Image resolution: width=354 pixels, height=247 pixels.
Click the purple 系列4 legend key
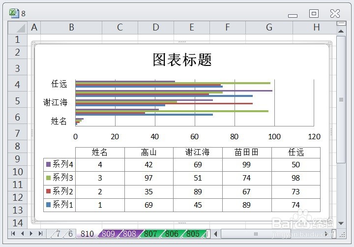pyautogui.click(x=48, y=164)
